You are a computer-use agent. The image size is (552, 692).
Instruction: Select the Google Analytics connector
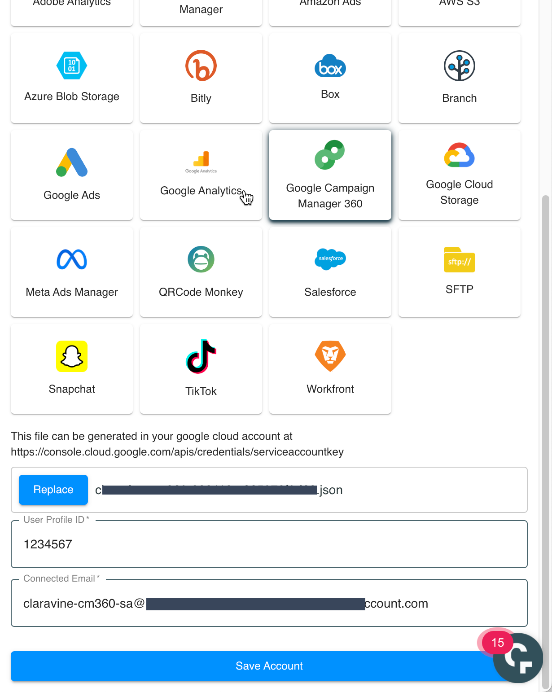[x=201, y=175]
